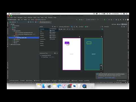Activate the pan hand tool on canvas
The width and height of the screenshot is (136, 102).
pyautogui.click(x=101, y=65)
